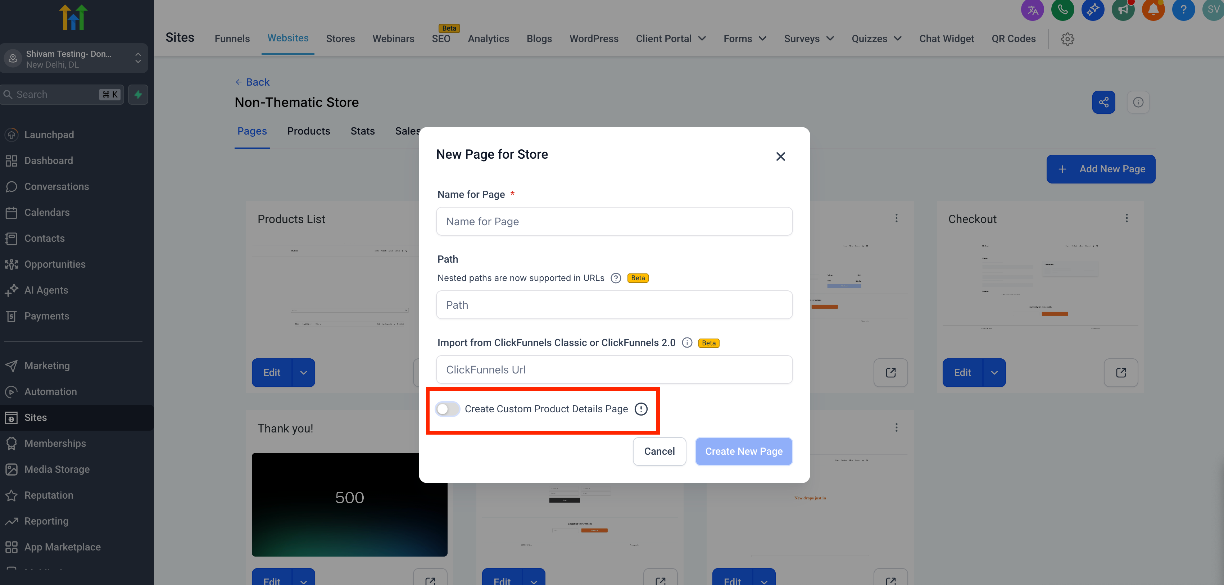Open the notifications bell icon

click(x=1153, y=10)
